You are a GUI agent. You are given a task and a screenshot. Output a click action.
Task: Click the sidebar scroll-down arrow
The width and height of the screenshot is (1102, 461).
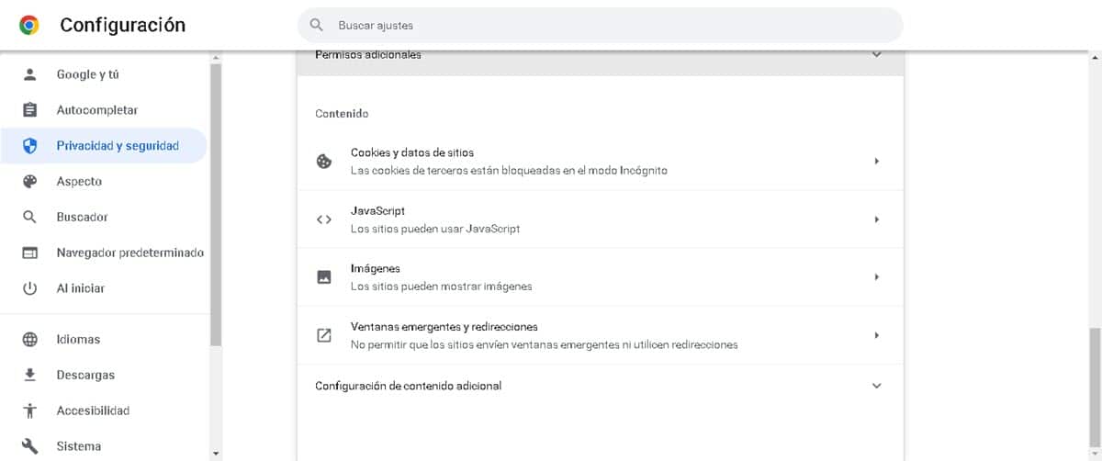click(x=216, y=454)
